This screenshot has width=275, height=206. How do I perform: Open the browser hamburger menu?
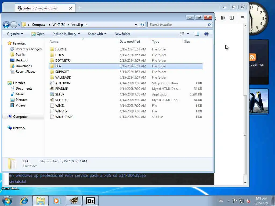pos(242,18)
